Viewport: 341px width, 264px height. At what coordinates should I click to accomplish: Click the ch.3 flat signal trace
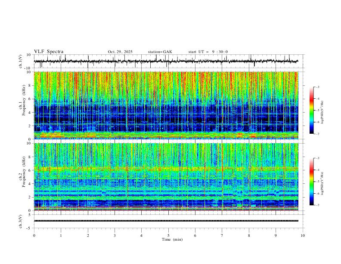tap(166, 221)
